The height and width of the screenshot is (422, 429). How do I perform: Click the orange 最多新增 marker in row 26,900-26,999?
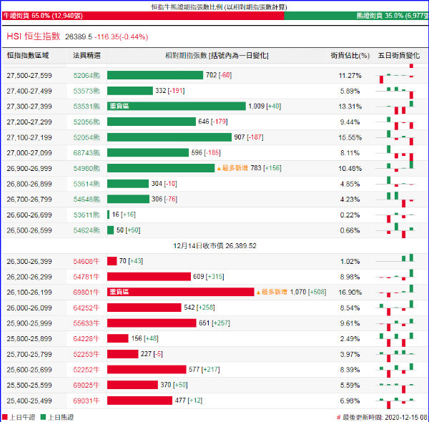coord(232,168)
